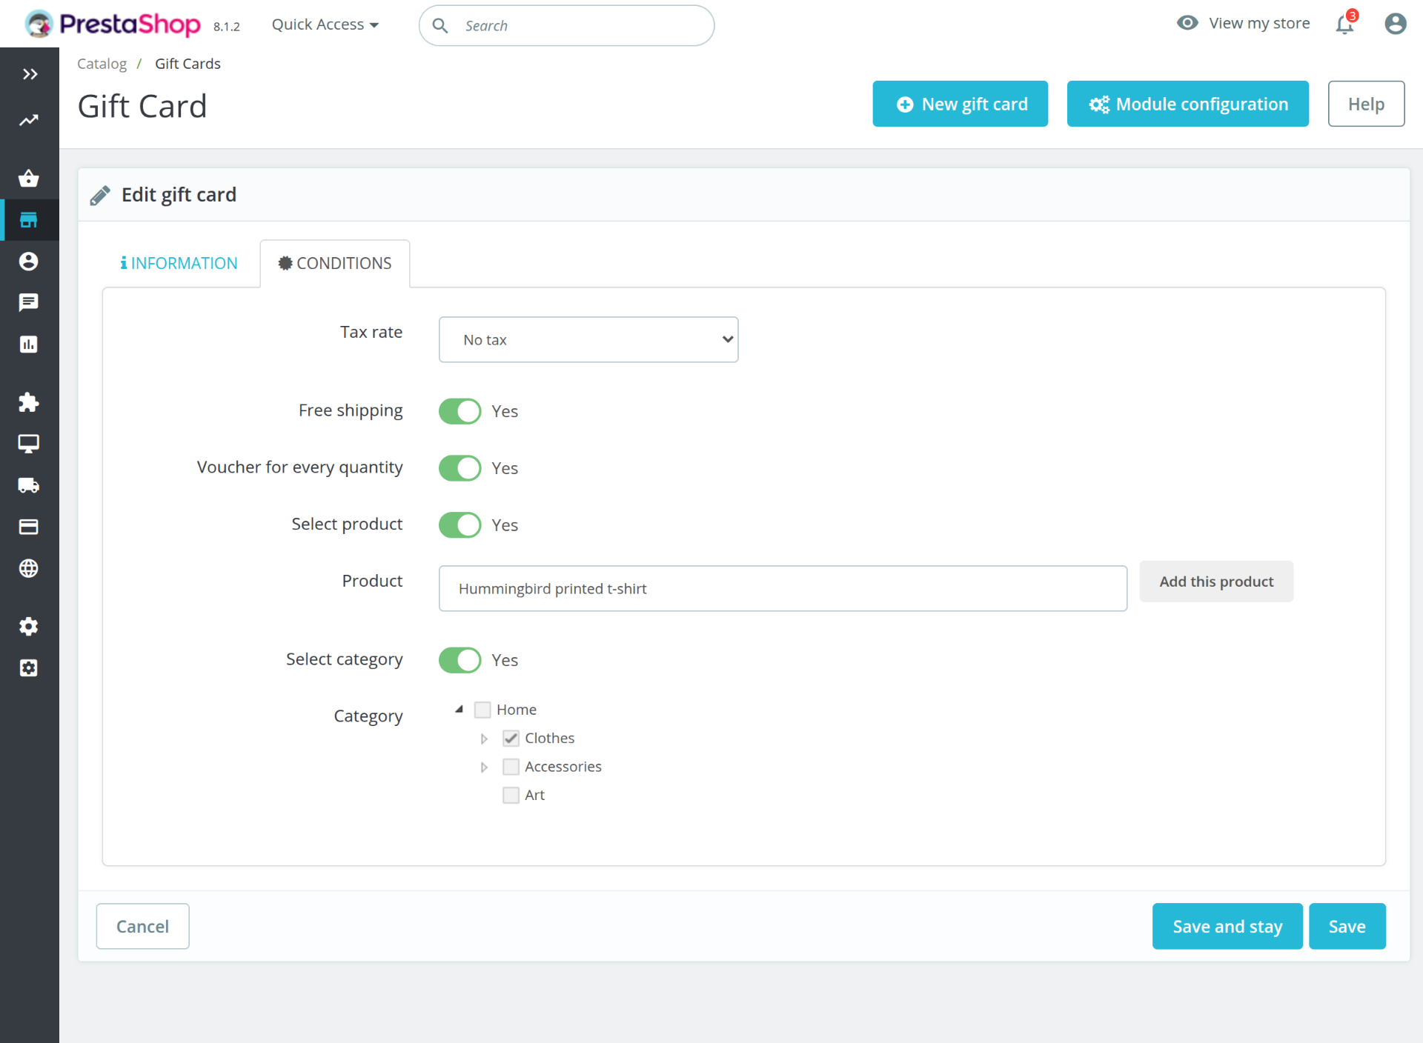
Task: Open the Customers sidebar icon
Action: pyautogui.click(x=28, y=261)
